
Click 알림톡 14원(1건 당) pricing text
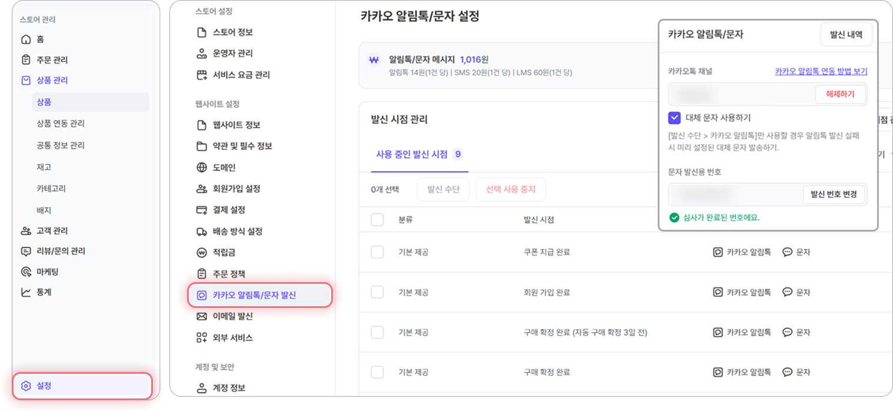tap(418, 73)
